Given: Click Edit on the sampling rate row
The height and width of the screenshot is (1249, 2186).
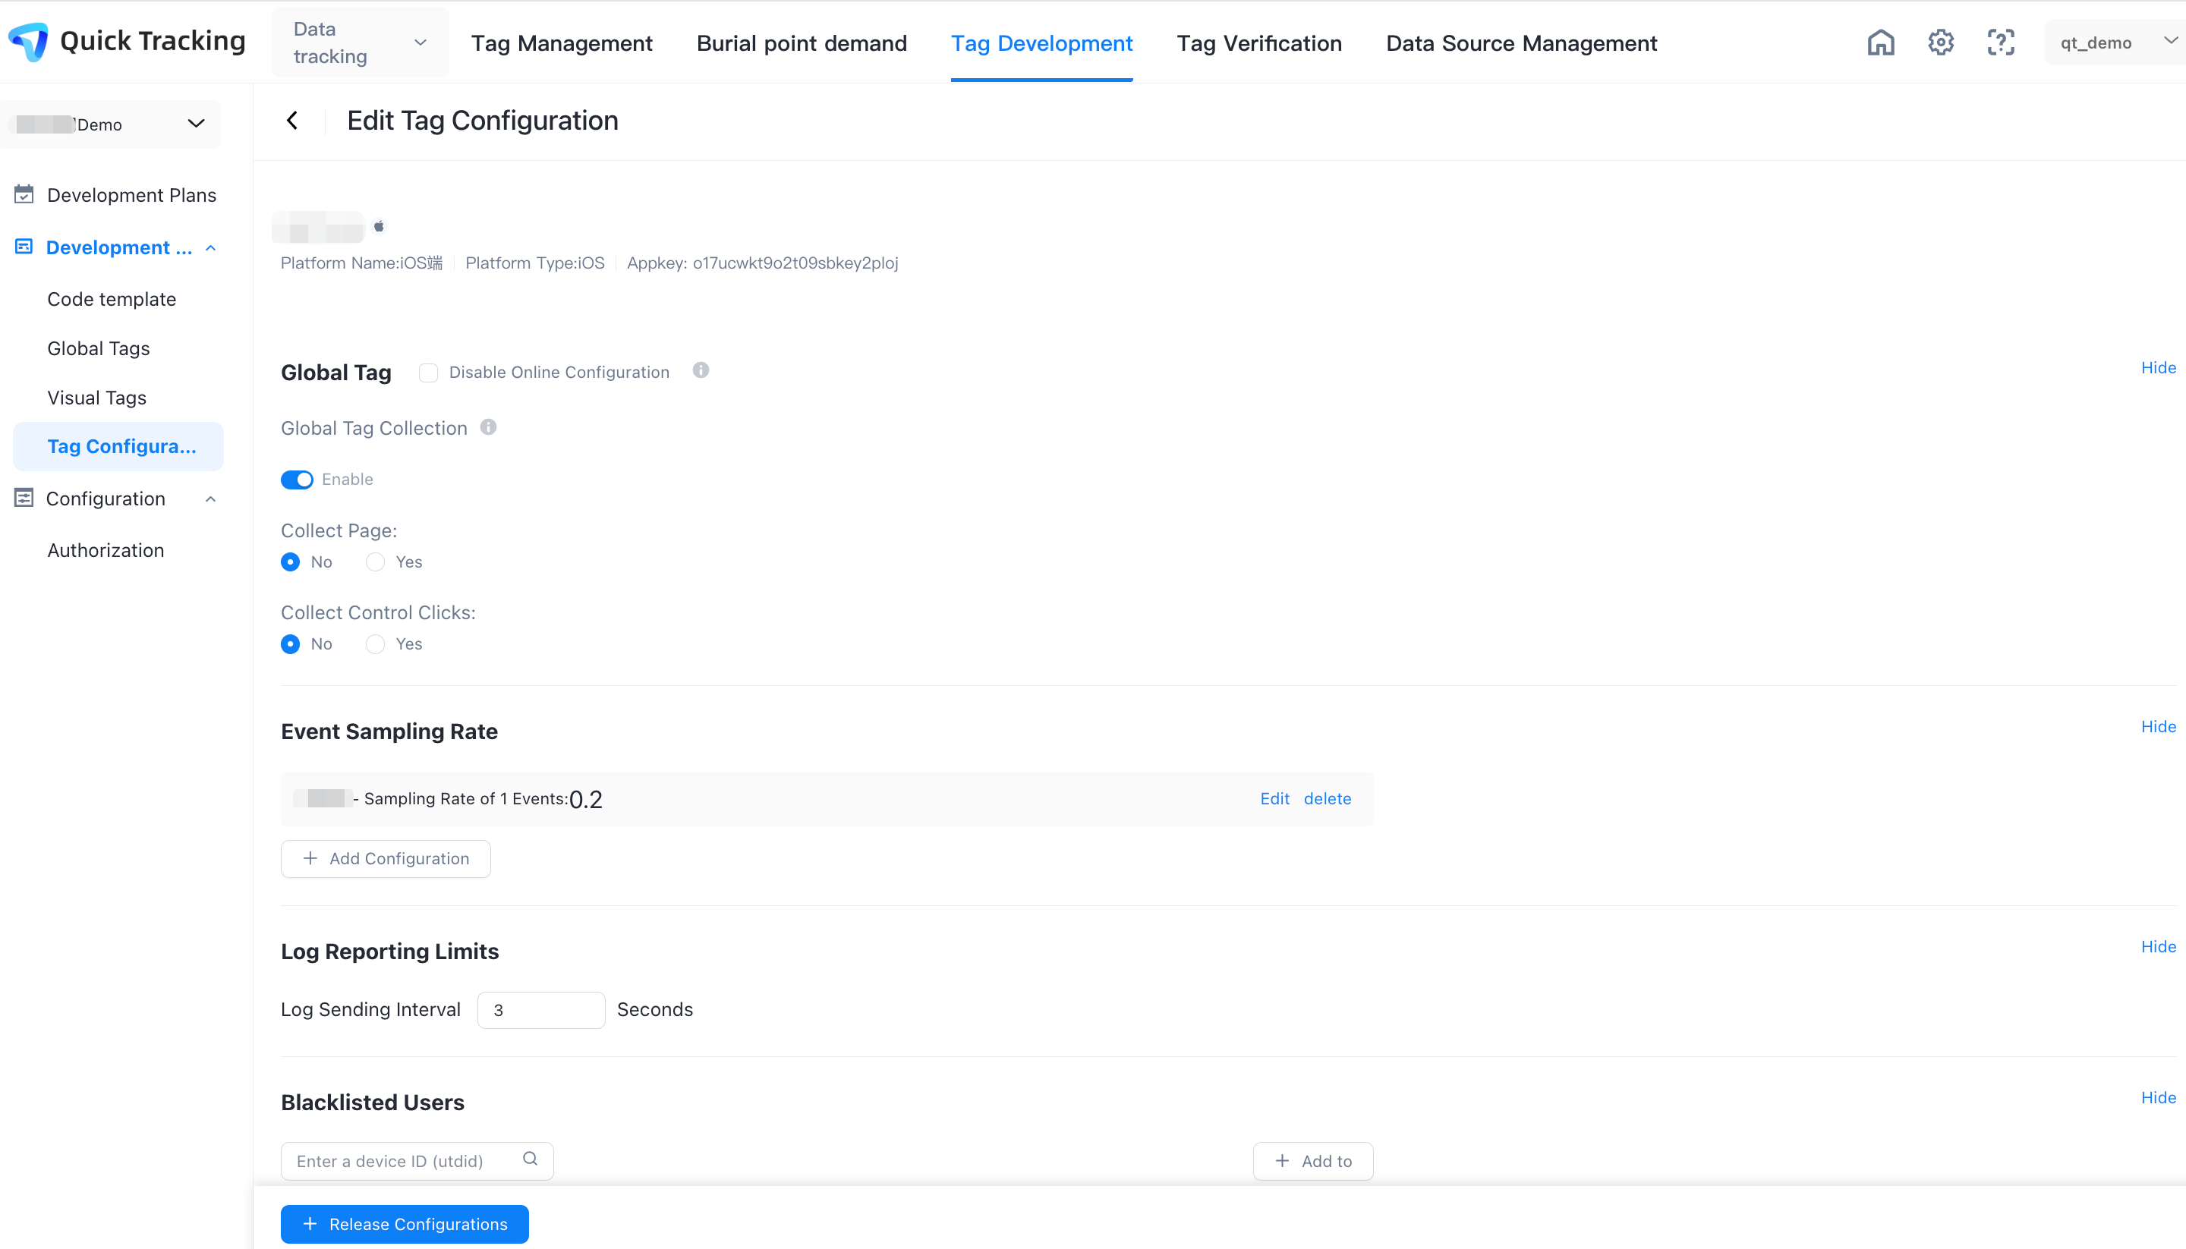Looking at the screenshot, I should pos(1275,798).
